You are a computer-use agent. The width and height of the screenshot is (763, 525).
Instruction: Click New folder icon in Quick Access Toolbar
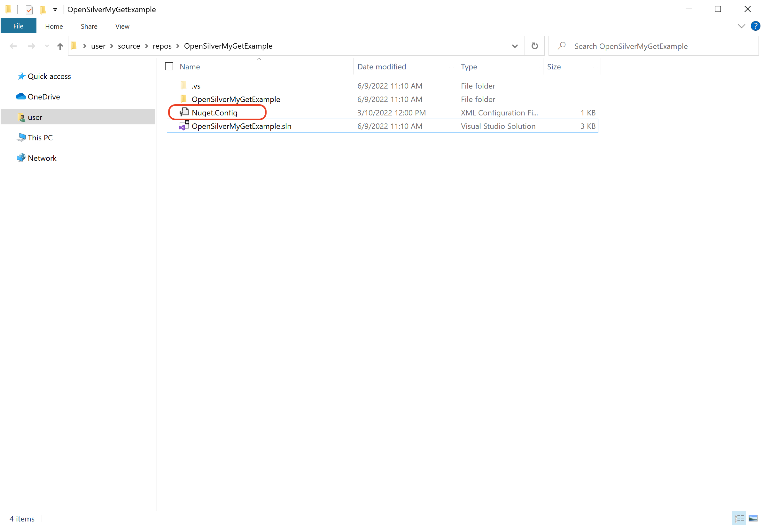tap(43, 10)
